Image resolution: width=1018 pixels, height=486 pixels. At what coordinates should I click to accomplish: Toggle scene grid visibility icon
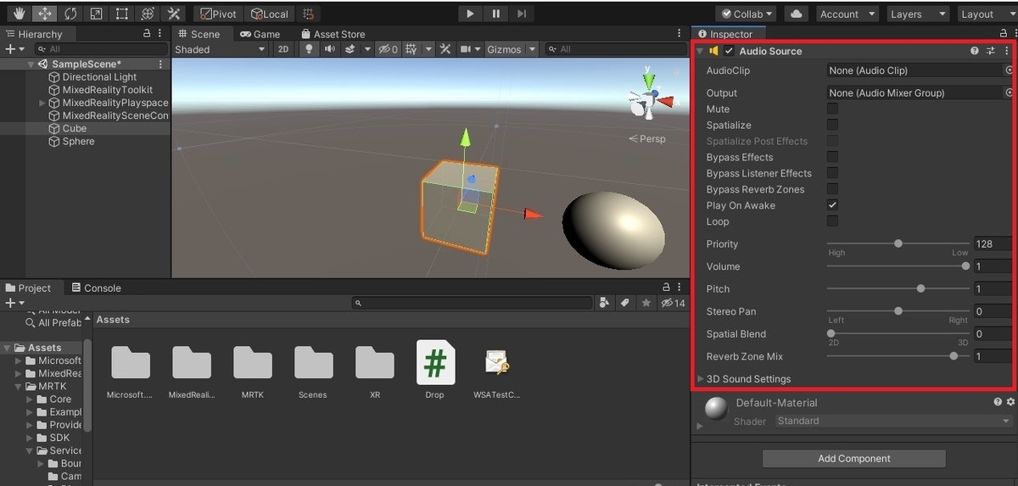tap(411, 49)
